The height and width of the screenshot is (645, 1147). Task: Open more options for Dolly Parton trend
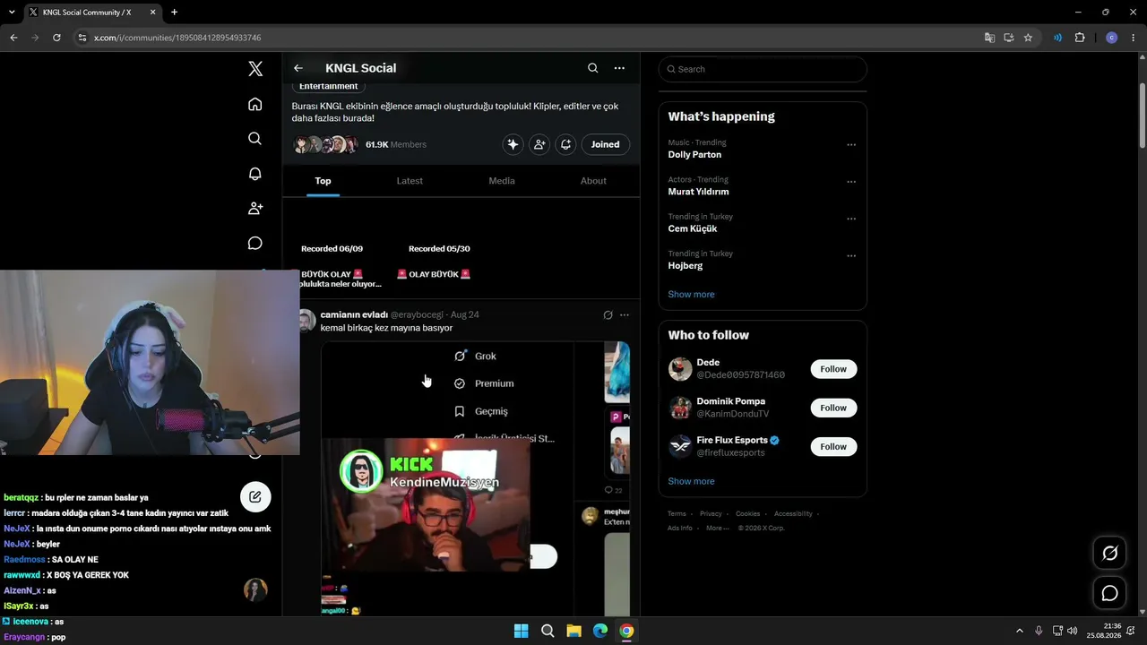click(851, 144)
